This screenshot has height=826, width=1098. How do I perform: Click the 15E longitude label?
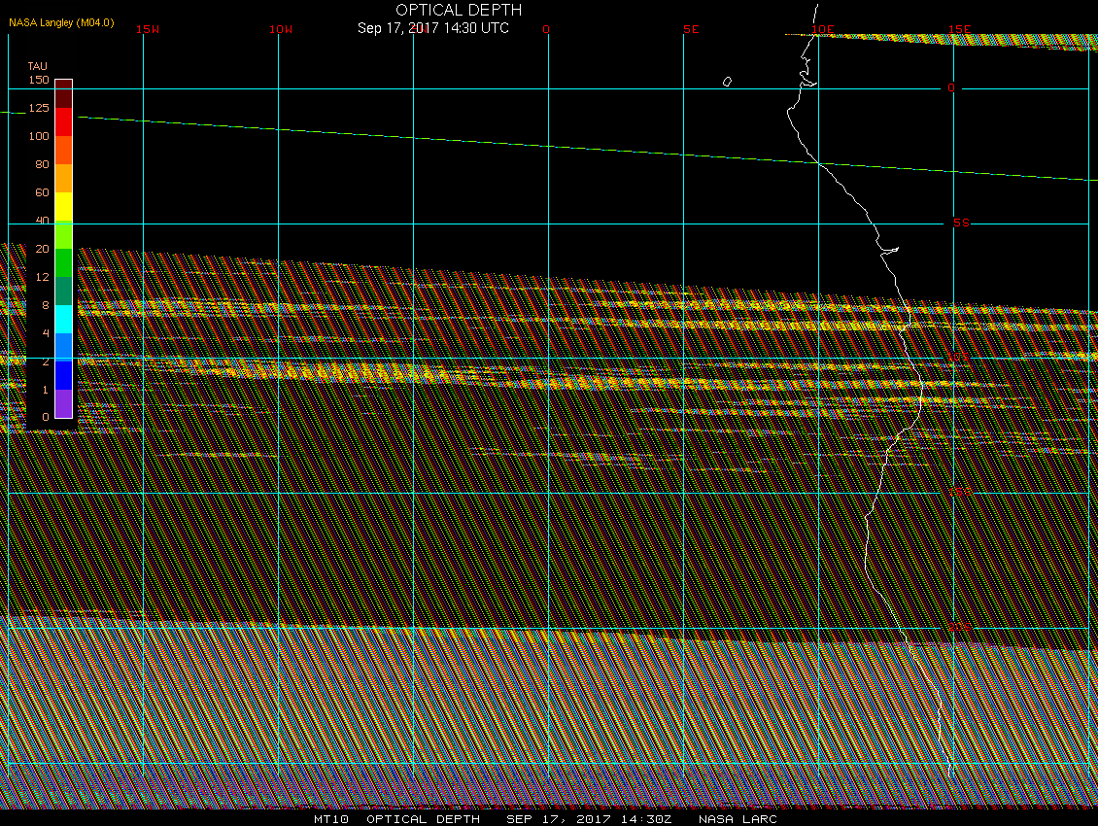tap(960, 29)
